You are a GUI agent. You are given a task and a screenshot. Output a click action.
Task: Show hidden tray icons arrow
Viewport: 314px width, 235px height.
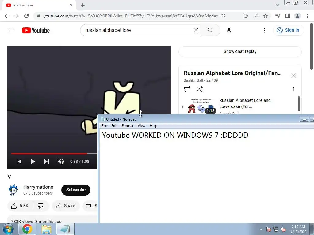click(x=261, y=229)
